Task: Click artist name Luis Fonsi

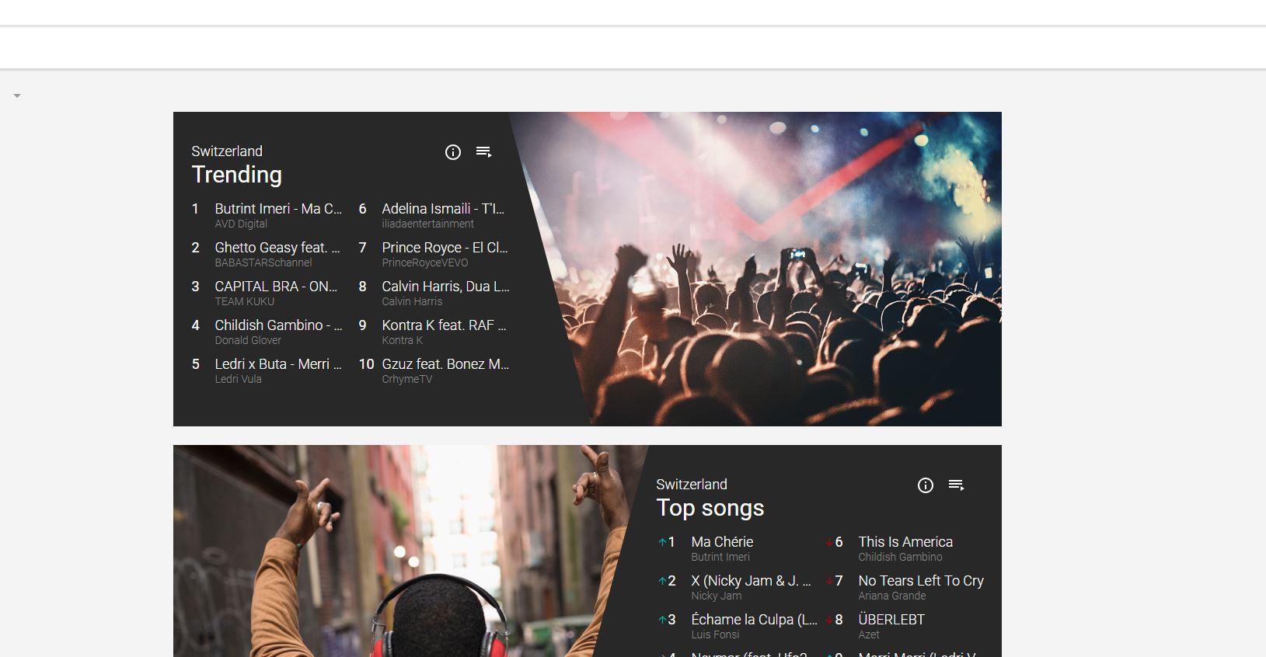Action: pos(715,634)
